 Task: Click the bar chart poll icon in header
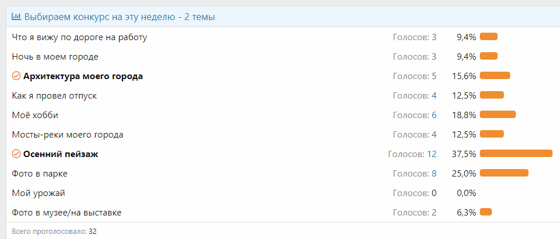17,17
